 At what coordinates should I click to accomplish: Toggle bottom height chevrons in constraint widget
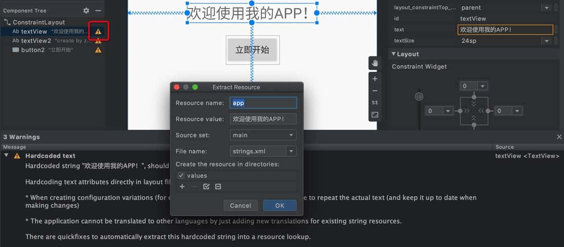click(474, 118)
